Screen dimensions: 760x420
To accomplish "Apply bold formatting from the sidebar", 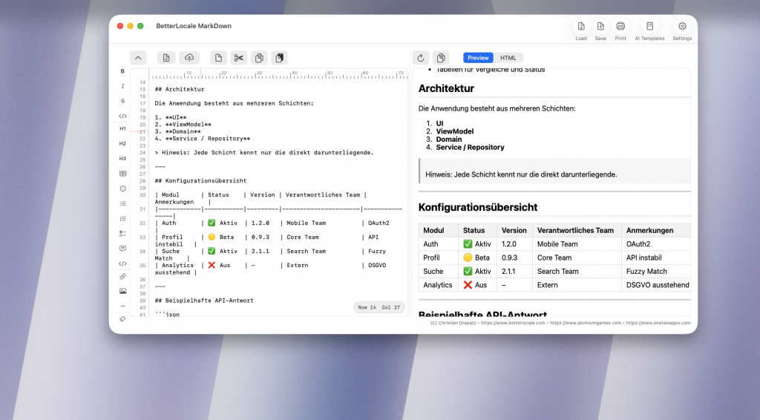I will pos(122,71).
